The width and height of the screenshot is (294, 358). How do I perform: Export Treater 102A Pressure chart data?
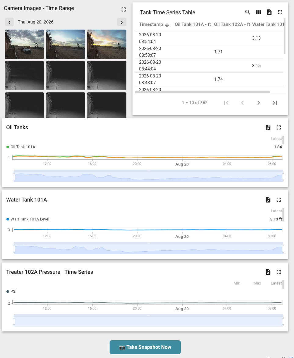pyautogui.click(x=268, y=272)
